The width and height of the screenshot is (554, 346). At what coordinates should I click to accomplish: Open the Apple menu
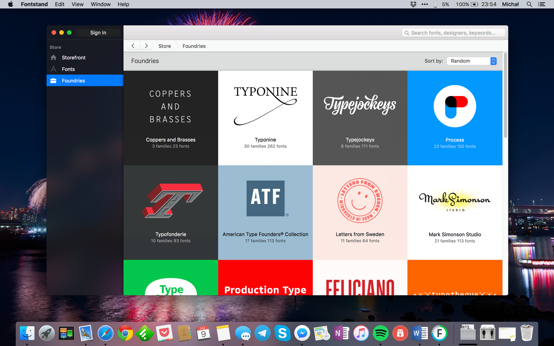11,4
